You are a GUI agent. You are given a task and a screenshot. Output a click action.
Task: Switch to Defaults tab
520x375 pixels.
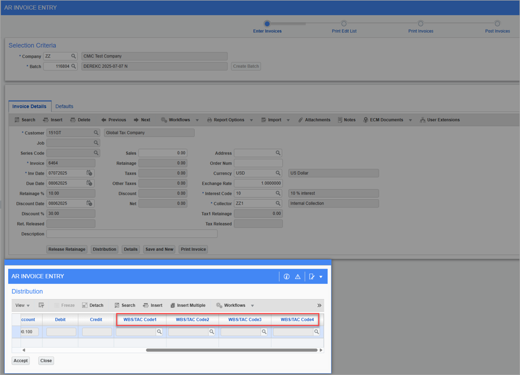coord(64,106)
